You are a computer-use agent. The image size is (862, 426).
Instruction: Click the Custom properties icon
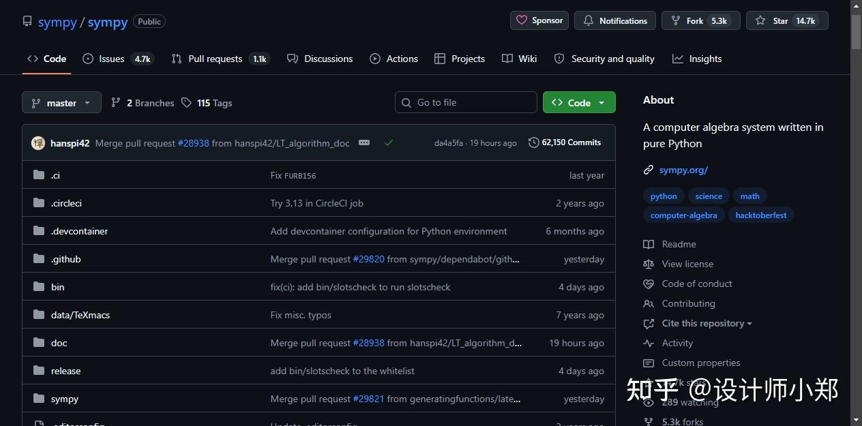[x=649, y=363]
